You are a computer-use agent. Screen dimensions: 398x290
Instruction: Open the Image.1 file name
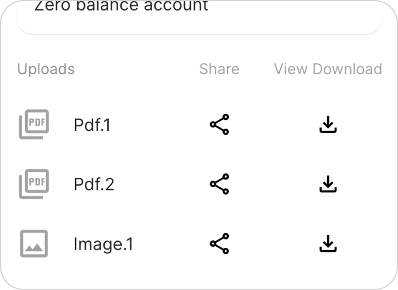(104, 244)
